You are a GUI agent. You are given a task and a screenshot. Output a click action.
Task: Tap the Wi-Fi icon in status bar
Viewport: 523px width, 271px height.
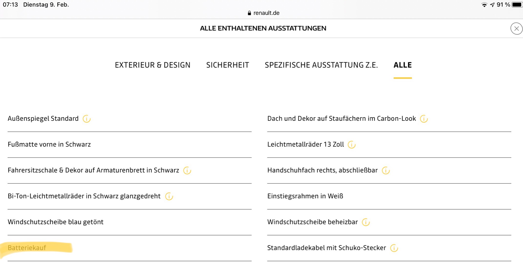484,5
